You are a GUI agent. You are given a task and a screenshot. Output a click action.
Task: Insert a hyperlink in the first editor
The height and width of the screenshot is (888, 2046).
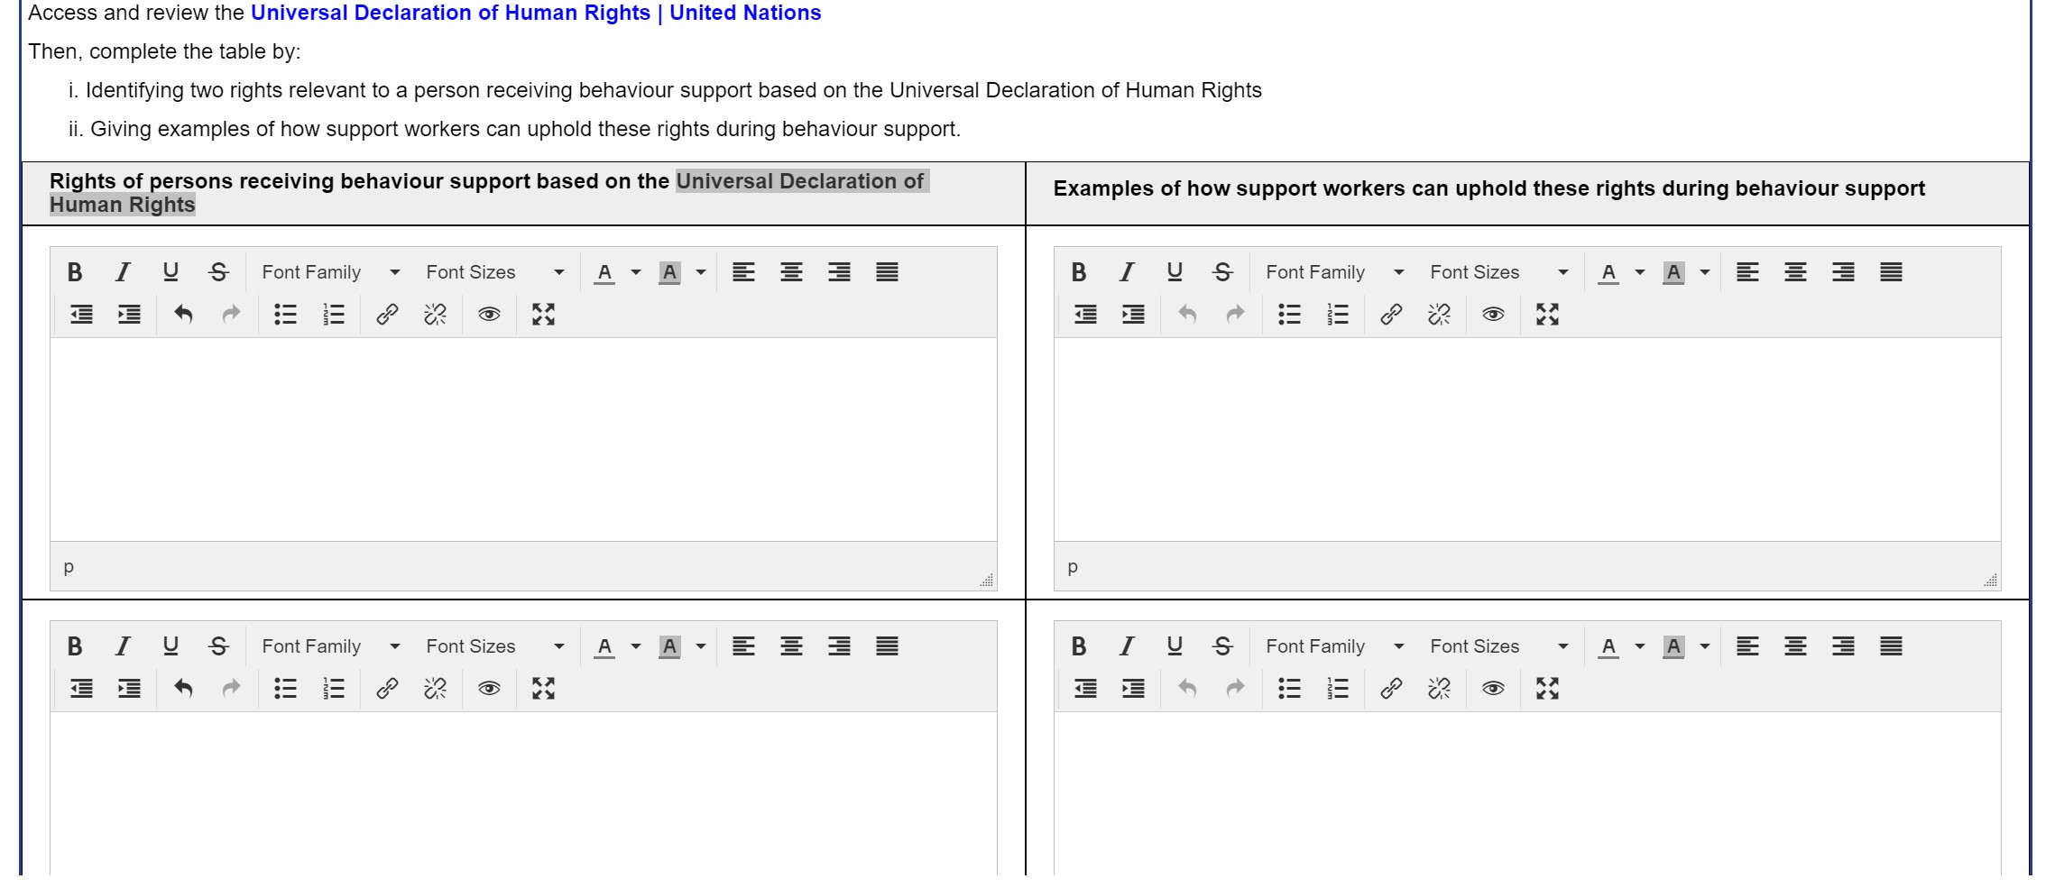tap(387, 315)
